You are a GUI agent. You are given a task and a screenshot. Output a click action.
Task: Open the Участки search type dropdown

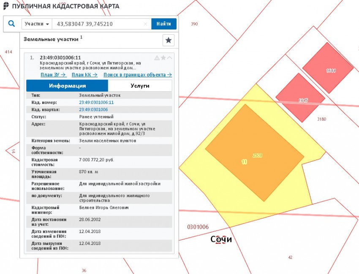point(37,24)
